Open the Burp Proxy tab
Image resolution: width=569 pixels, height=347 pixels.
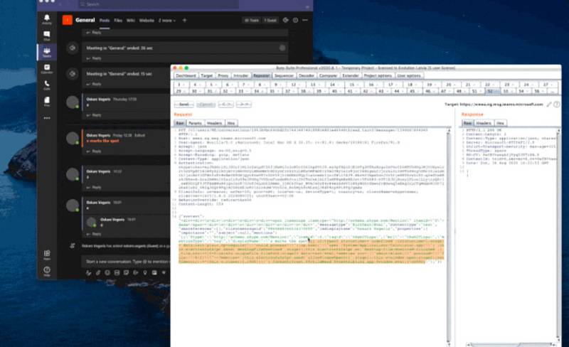(x=223, y=75)
